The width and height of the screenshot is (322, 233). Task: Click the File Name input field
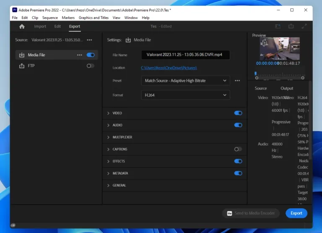point(186,55)
